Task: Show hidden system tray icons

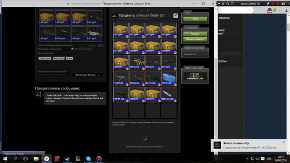Action: (x=247, y=159)
